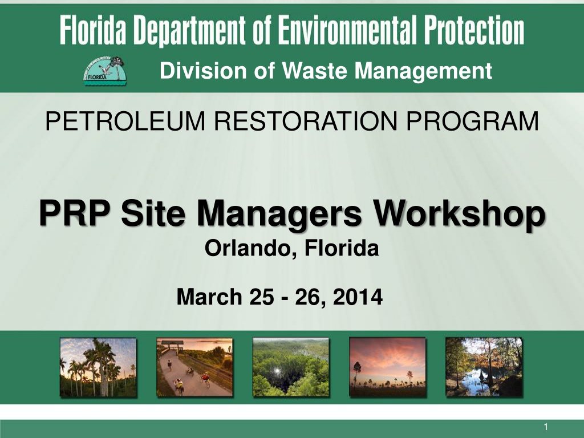Open the pink sky pines thumbnail

pos(387,367)
